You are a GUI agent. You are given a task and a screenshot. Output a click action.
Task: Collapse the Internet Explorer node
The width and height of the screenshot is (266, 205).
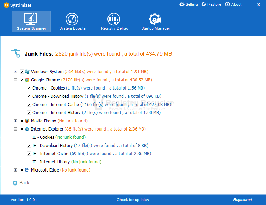tap(16, 129)
